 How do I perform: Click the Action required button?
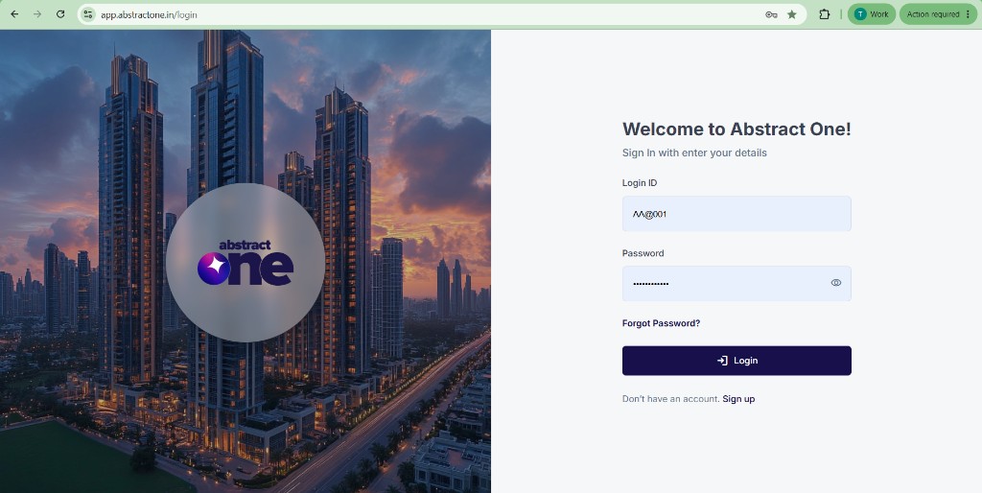pos(938,14)
